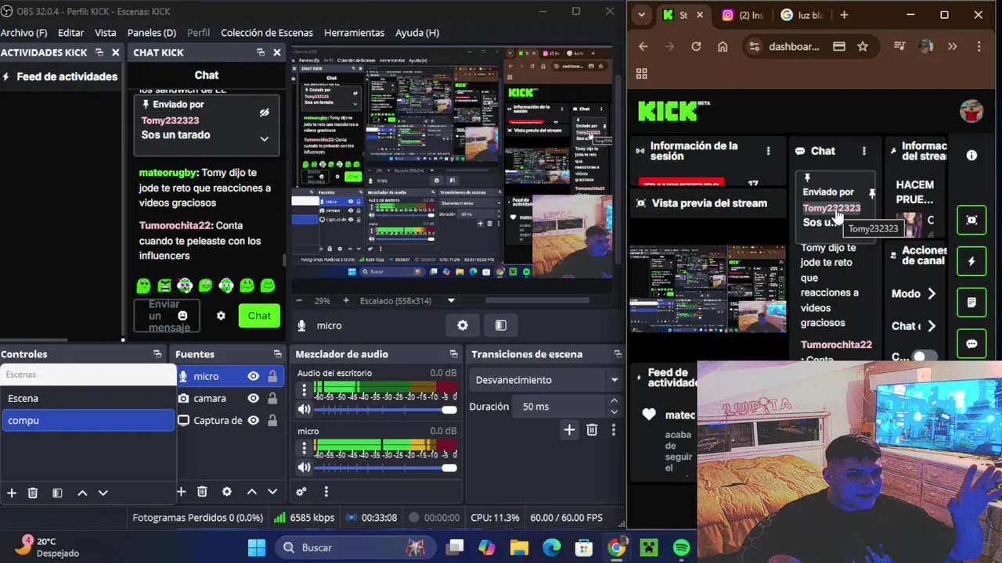Open Desvanecimiento transition dropdown
Image resolution: width=1002 pixels, height=563 pixels.
point(546,380)
